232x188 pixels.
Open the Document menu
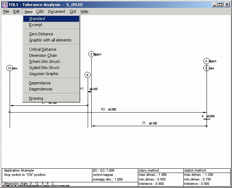57,11
